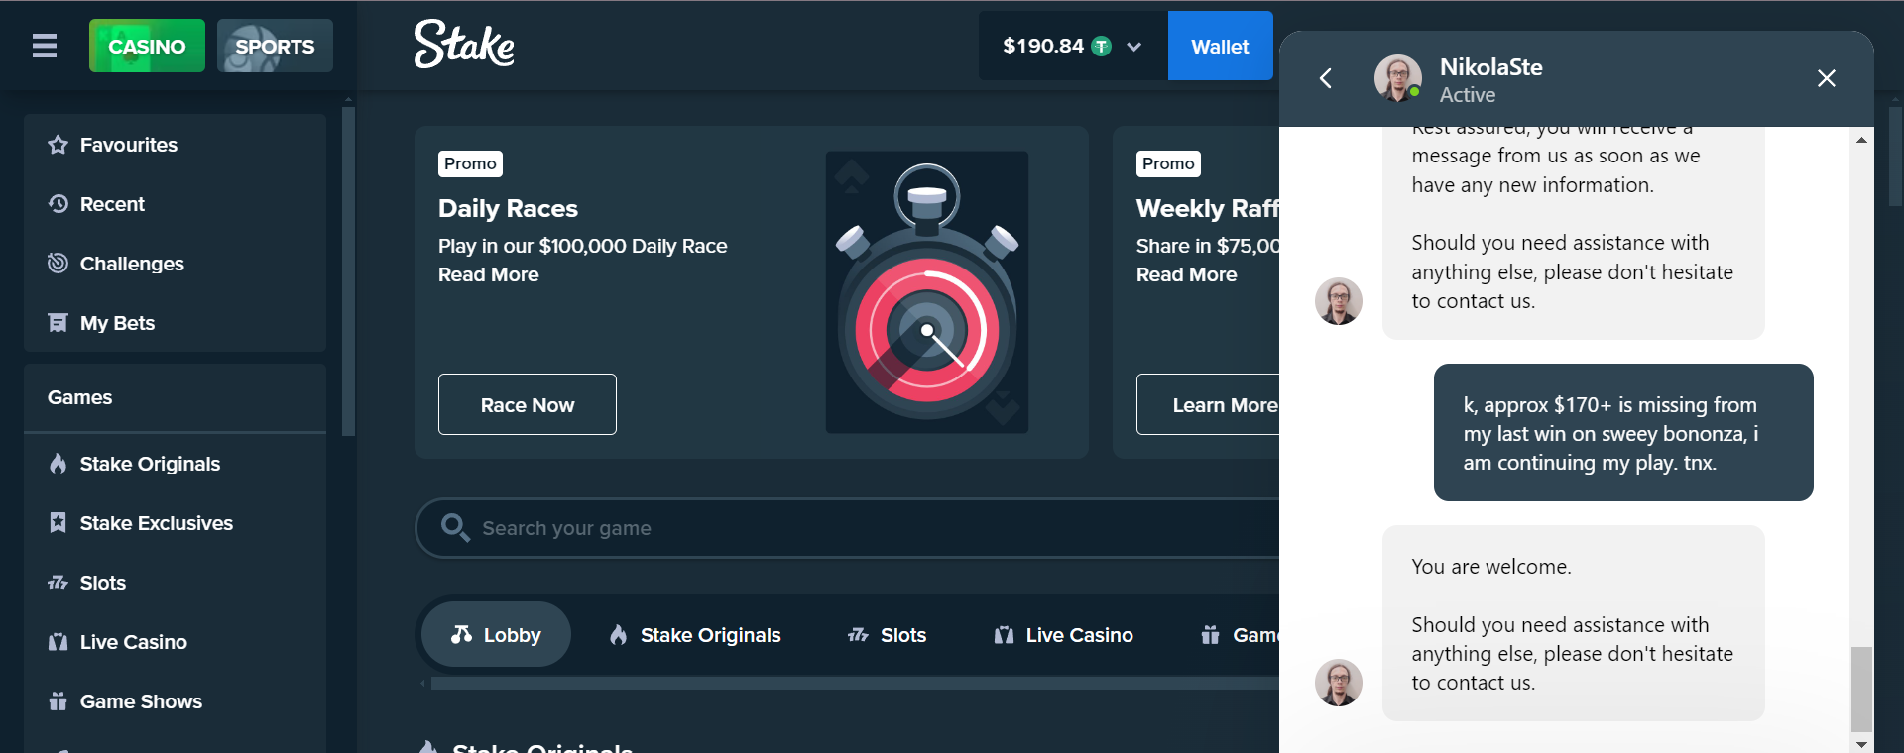Click the Daily Races promo title
The width and height of the screenshot is (1904, 753).
coord(508,208)
